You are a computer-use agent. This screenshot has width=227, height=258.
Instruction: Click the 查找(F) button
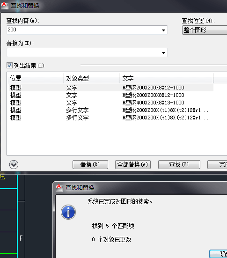tap(179, 164)
